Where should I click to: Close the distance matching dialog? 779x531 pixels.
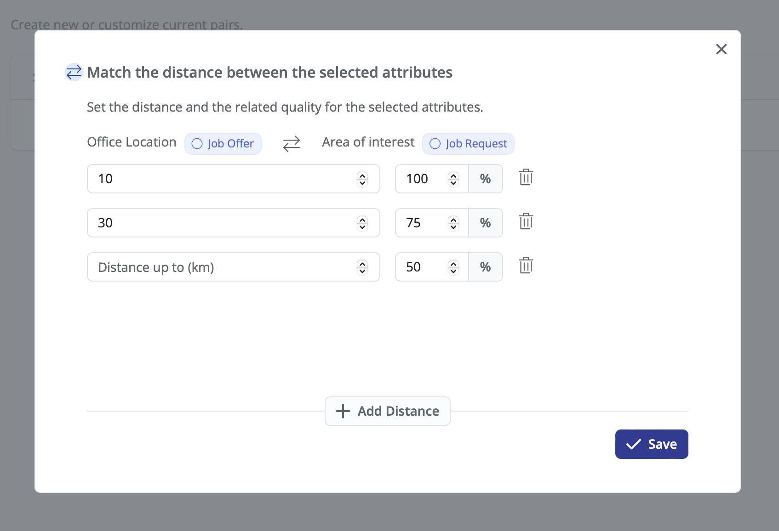point(721,49)
